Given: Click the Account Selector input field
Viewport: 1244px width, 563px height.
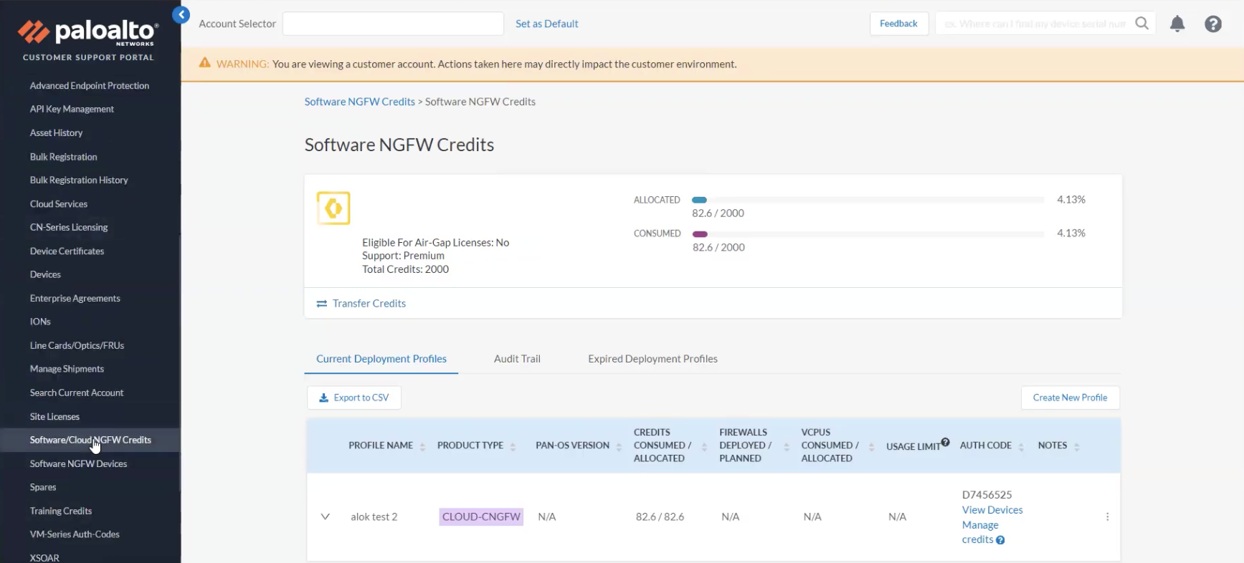Looking at the screenshot, I should coord(393,24).
